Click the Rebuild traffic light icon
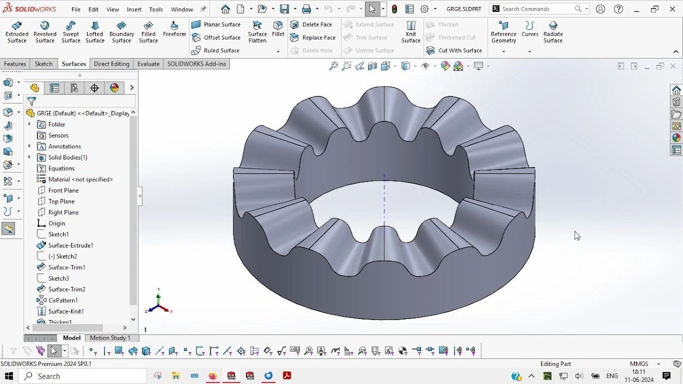The image size is (683, 384). pos(394,9)
